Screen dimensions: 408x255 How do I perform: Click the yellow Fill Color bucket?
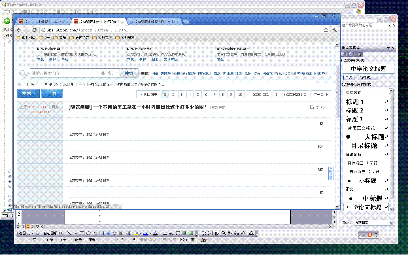136,233
